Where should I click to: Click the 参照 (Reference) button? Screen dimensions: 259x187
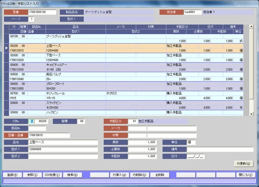click(31, 175)
